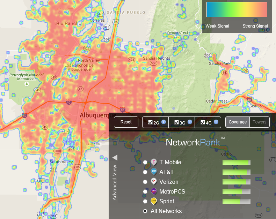276x219 pixels.
Task: Click the Sprint carrier pin icon
Action: (154, 201)
